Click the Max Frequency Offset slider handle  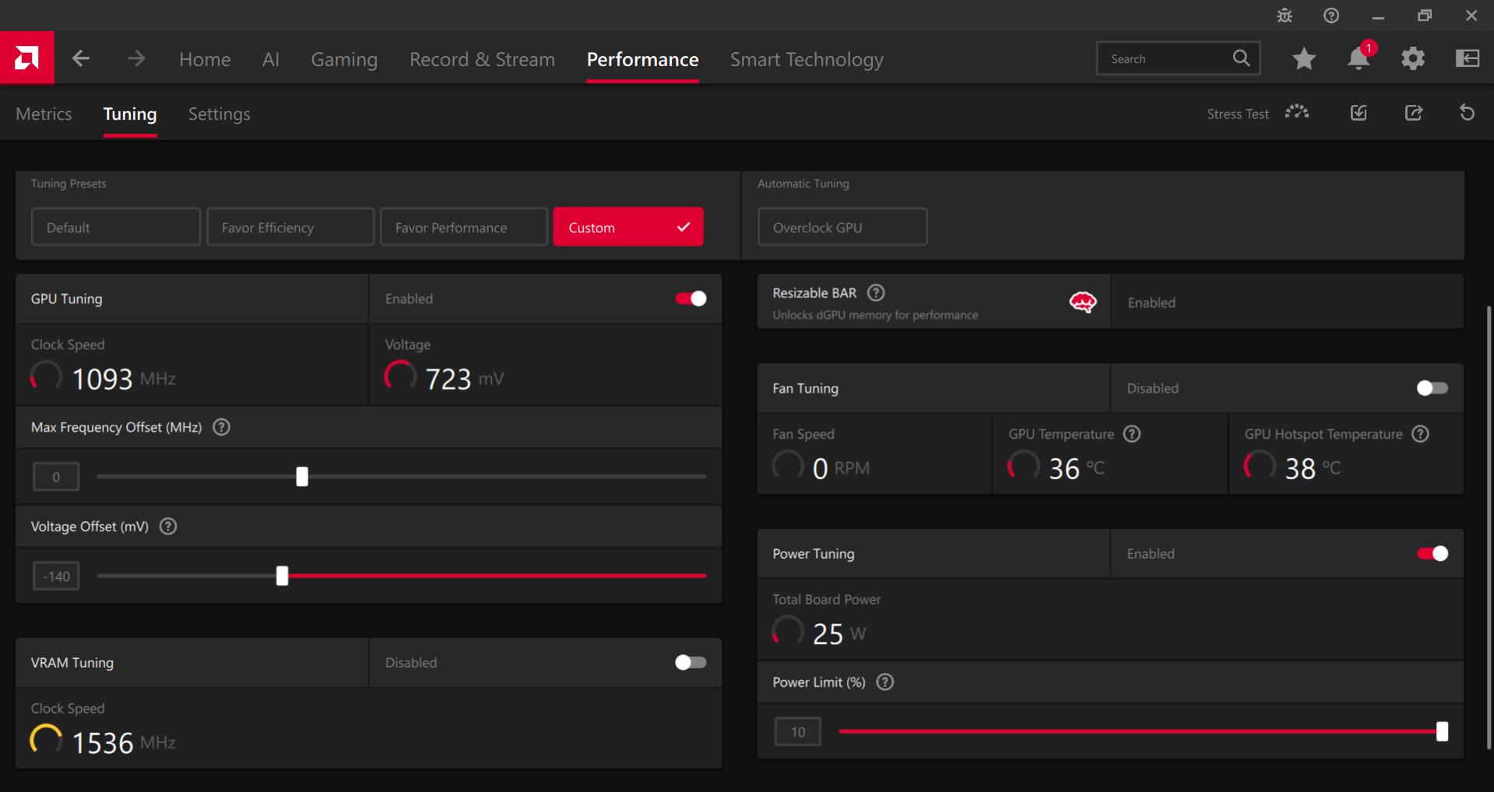[x=302, y=476]
